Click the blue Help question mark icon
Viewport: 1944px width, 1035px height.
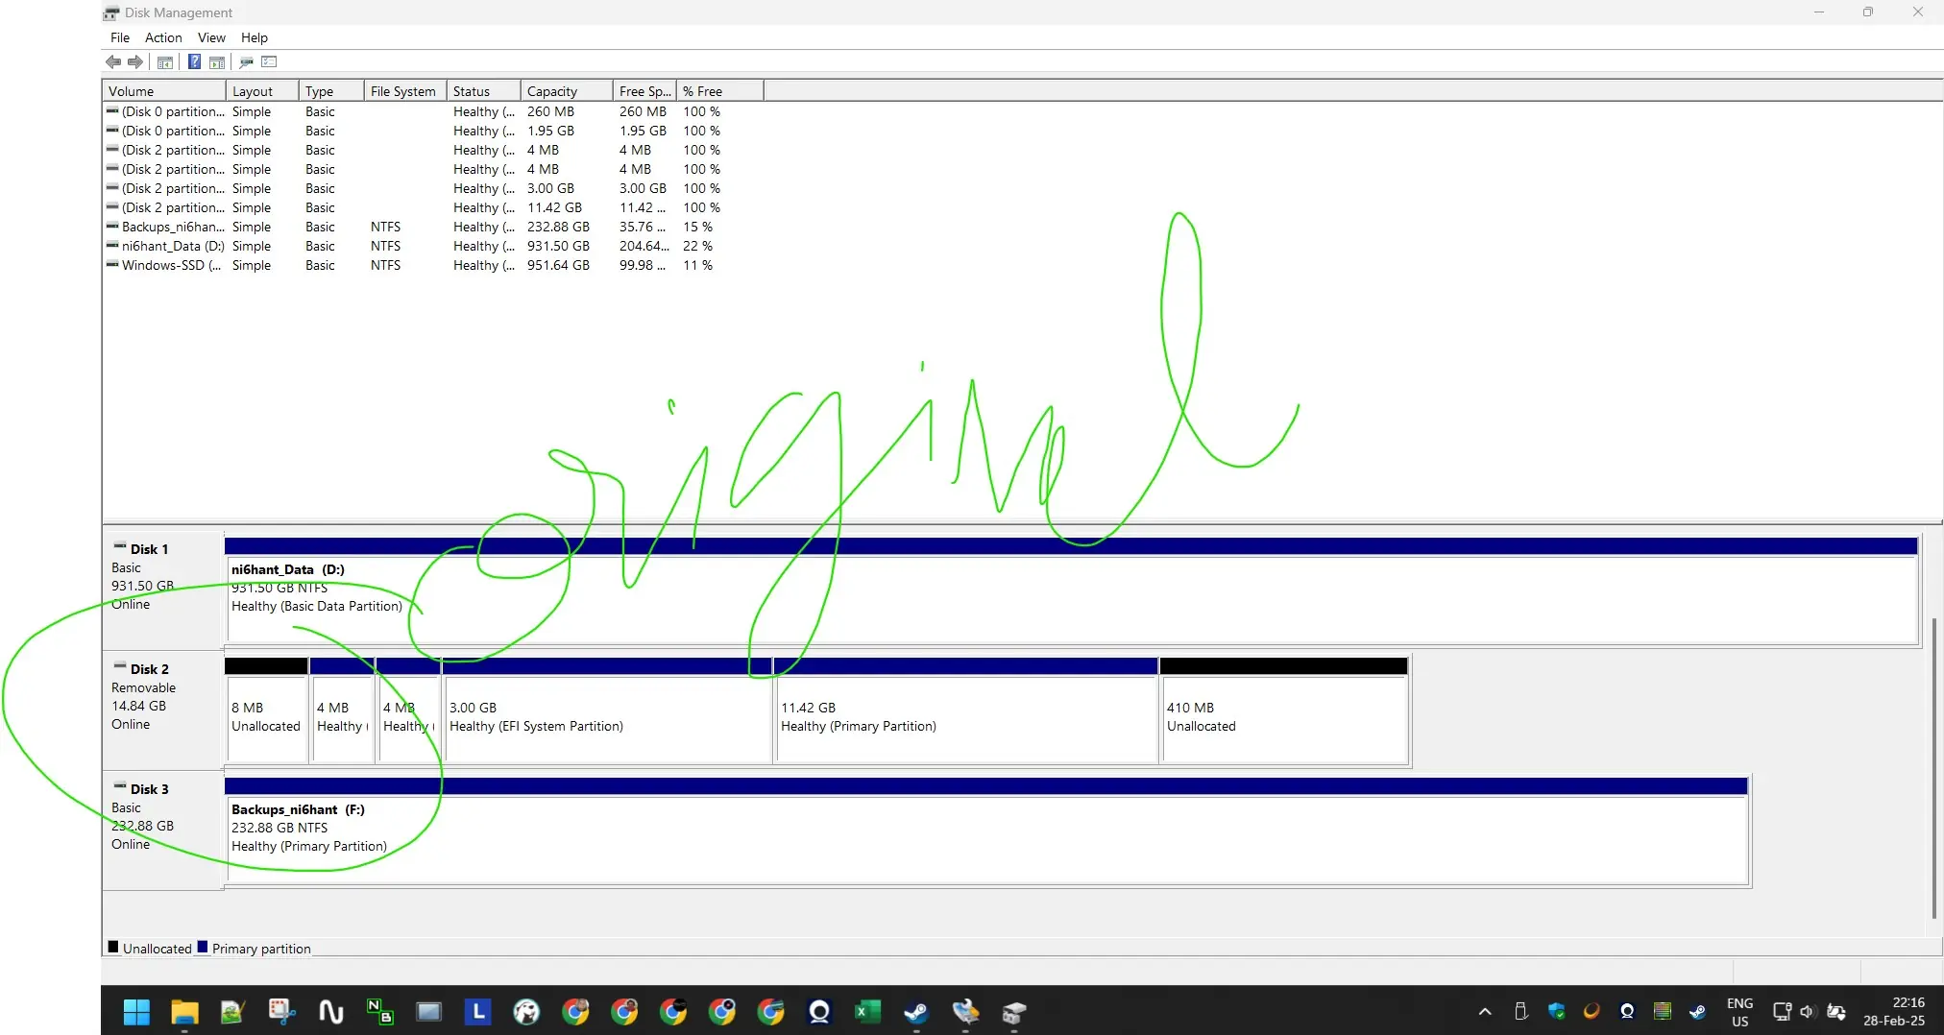tap(194, 62)
